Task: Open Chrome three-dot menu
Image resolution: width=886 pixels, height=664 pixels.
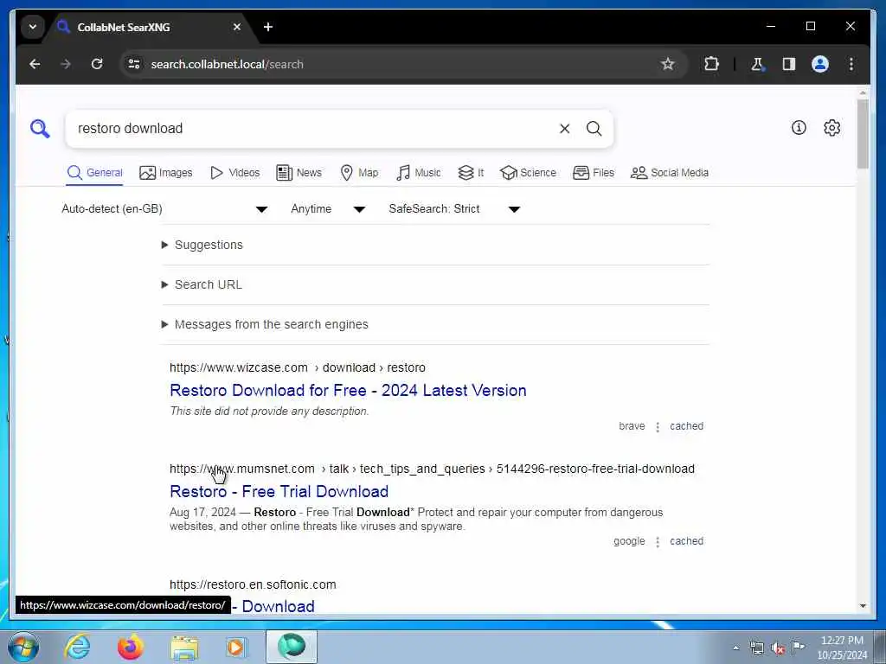Action: [851, 64]
